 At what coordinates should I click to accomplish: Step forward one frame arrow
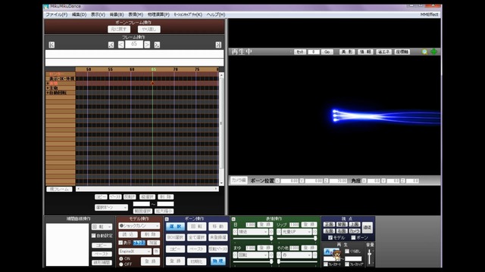click(147, 45)
